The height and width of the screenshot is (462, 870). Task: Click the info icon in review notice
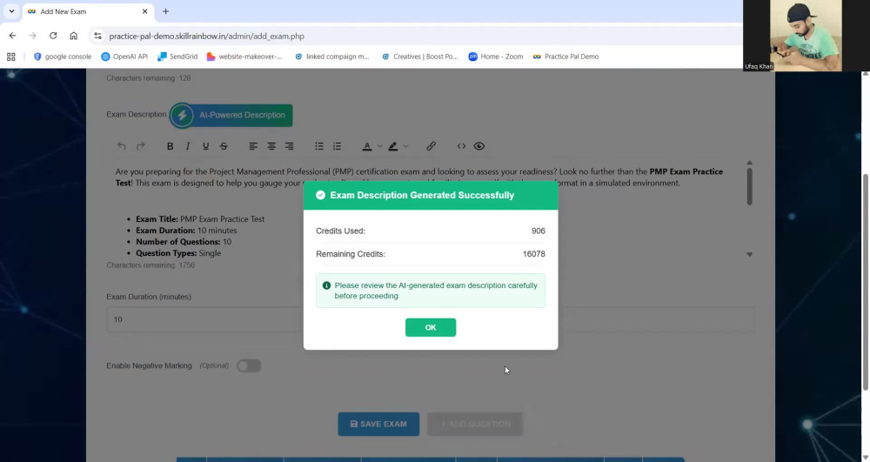pos(326,285)
